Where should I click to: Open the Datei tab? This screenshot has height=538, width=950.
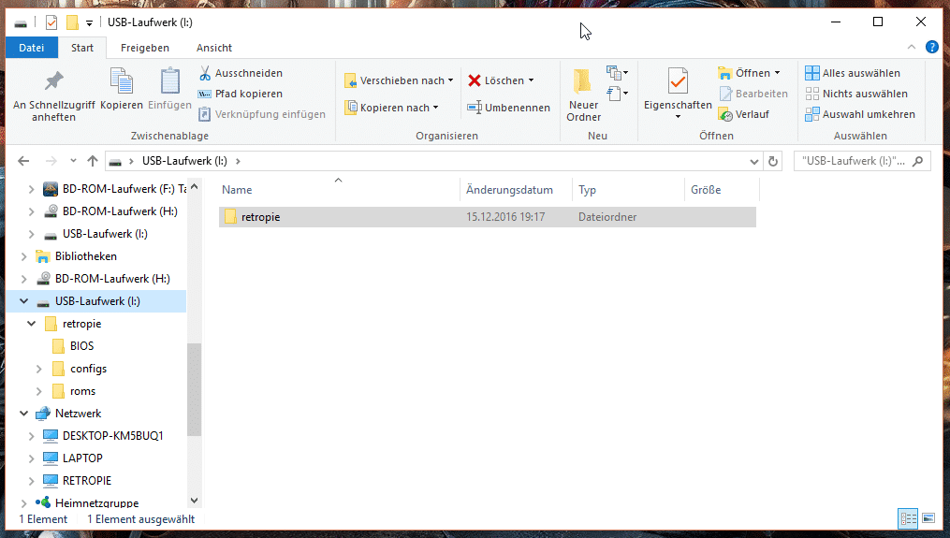click(x=32, y=48)
